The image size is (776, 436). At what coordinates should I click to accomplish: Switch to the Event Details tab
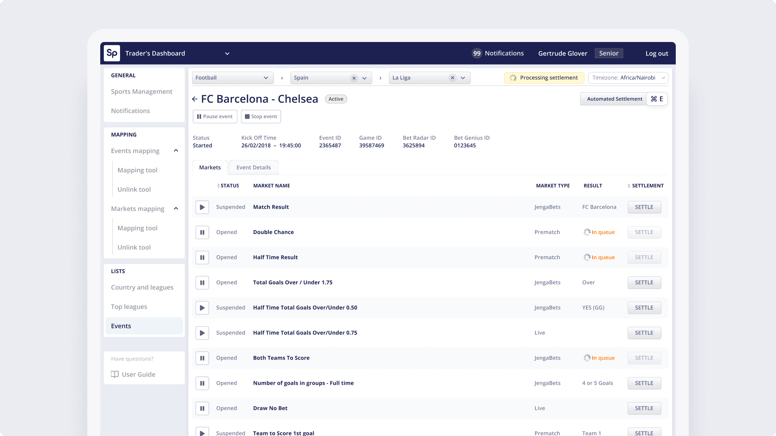253,168
